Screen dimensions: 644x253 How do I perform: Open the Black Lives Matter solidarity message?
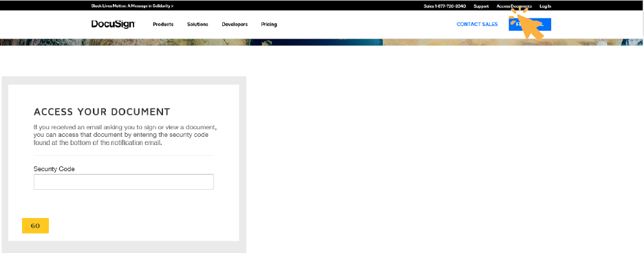point(132,6)
